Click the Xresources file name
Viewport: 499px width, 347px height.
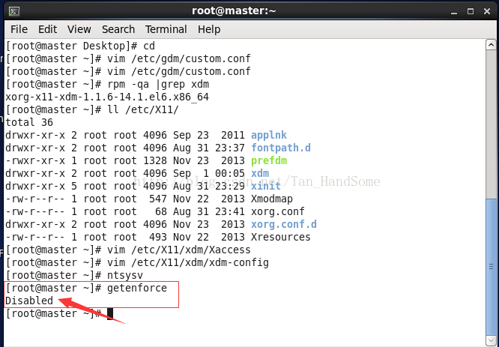point(280,237)
